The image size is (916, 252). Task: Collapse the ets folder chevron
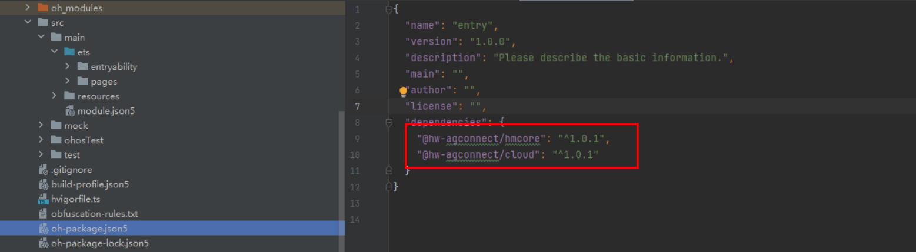click(x=54, y=52)
